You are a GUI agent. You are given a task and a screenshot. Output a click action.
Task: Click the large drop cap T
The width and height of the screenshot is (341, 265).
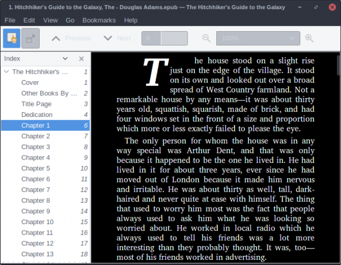(156, 71)
